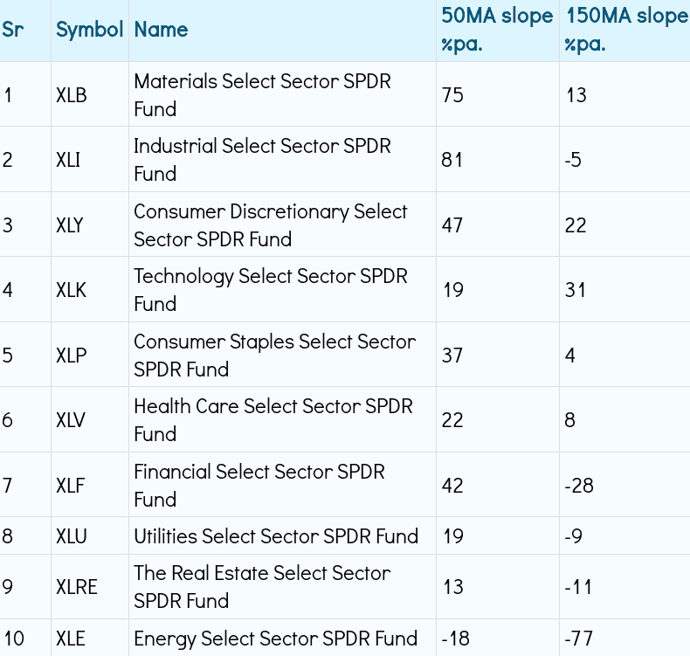The width and height of the screenshot is (690, 656).
Task: Click the XLK ticker symbol
Action: (72, 290)
